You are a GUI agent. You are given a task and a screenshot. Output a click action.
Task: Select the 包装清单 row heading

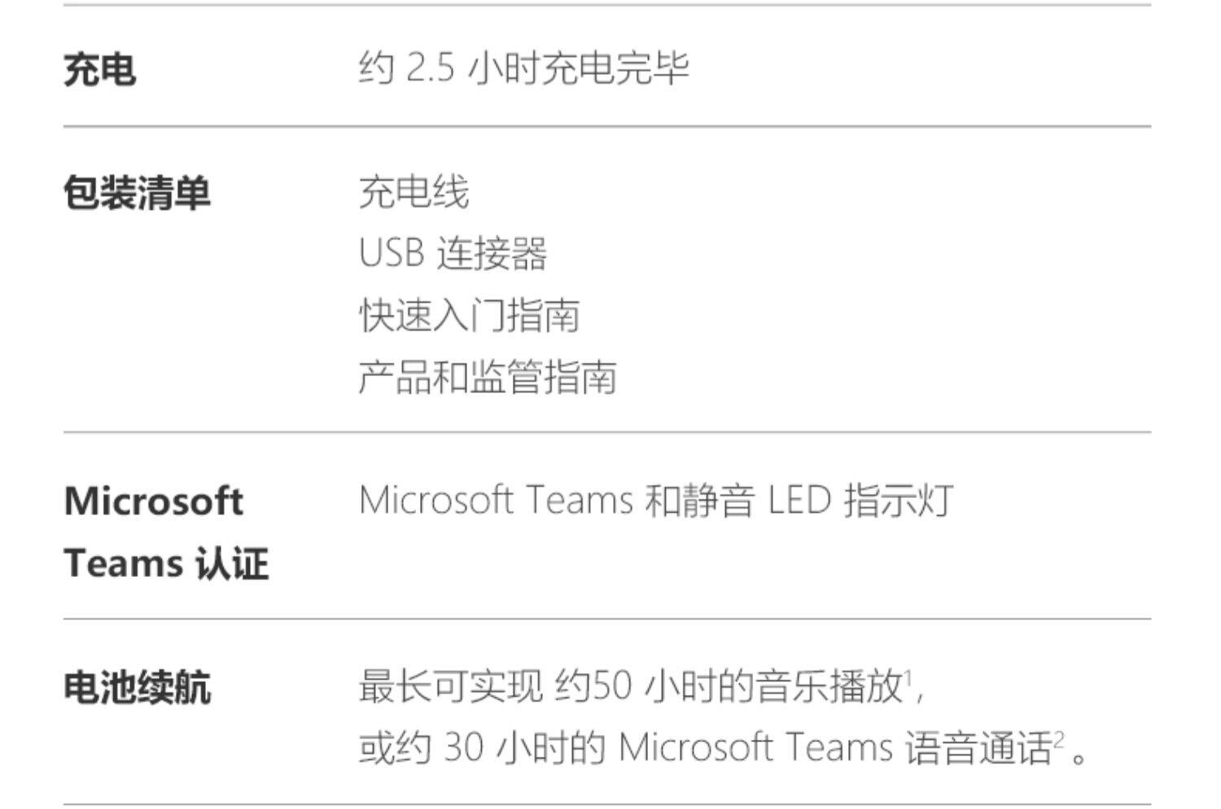(137, 194)
